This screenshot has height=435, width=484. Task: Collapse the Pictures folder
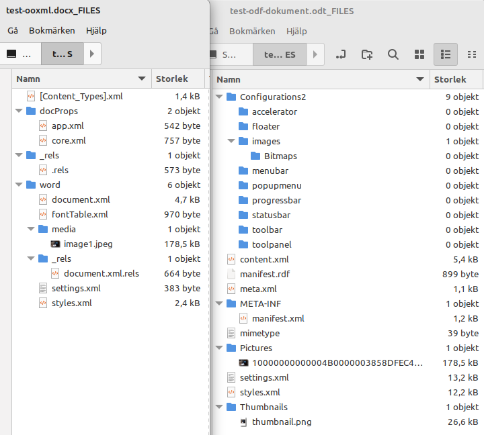(x=219, y=348)
